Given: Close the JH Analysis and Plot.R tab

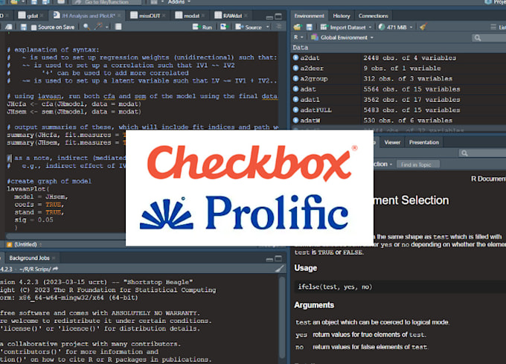Looking at the screenshot, I should pyautogui.click(x=119, y=16).
